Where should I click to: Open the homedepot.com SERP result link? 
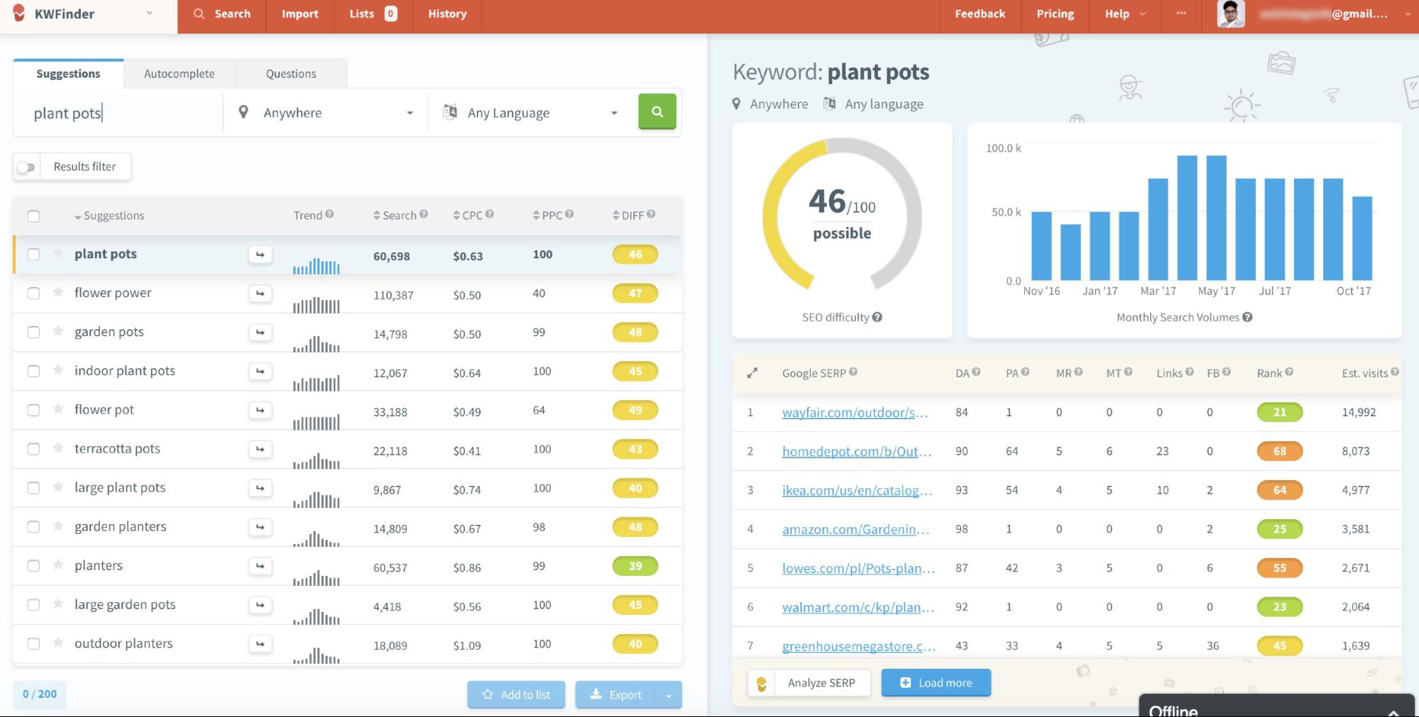[x=854, y=451]
